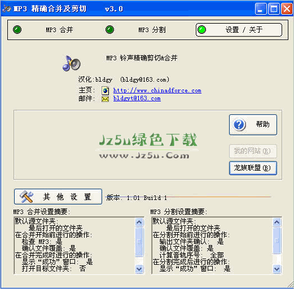
Task: Click the app icon in title bar
Action: [7, 8]
